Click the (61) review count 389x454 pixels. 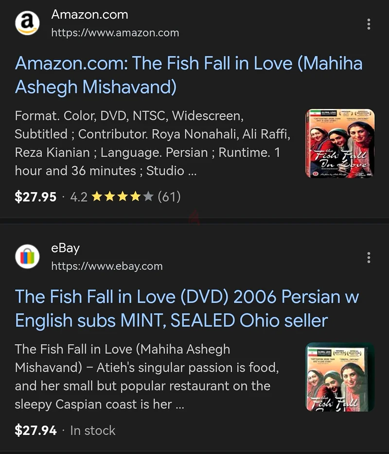169,197
